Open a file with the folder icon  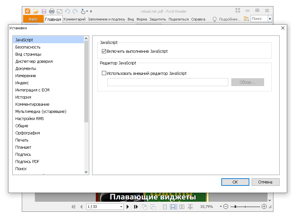pyautogui.click(x=36, y=11)
